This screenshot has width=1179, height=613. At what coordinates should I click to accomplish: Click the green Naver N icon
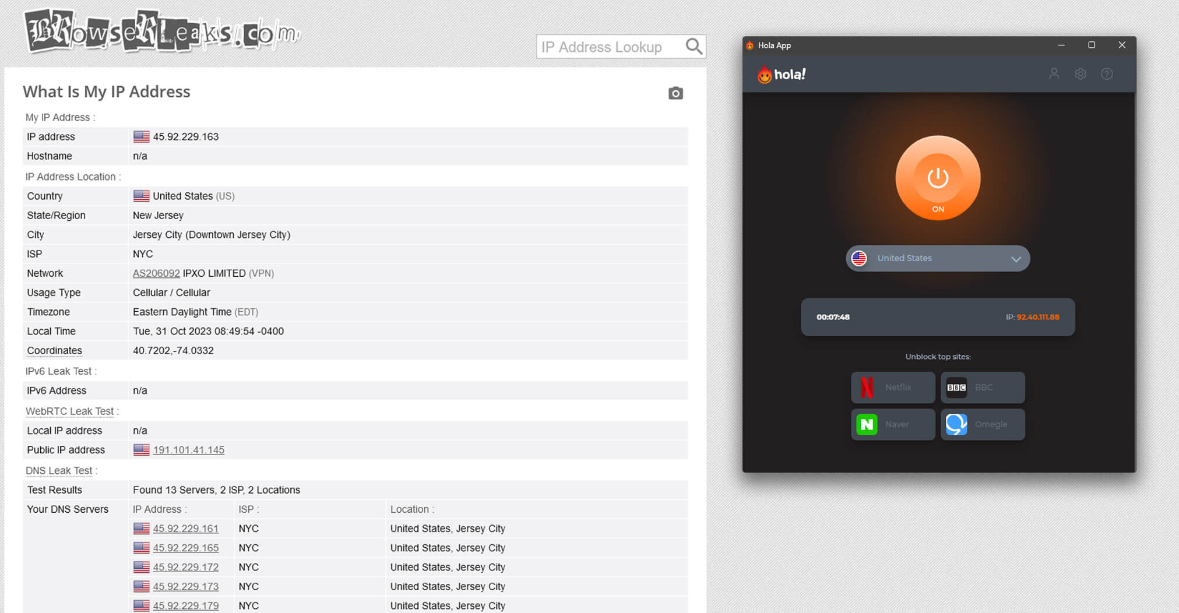pyautogui.click(x=867, y=424)
